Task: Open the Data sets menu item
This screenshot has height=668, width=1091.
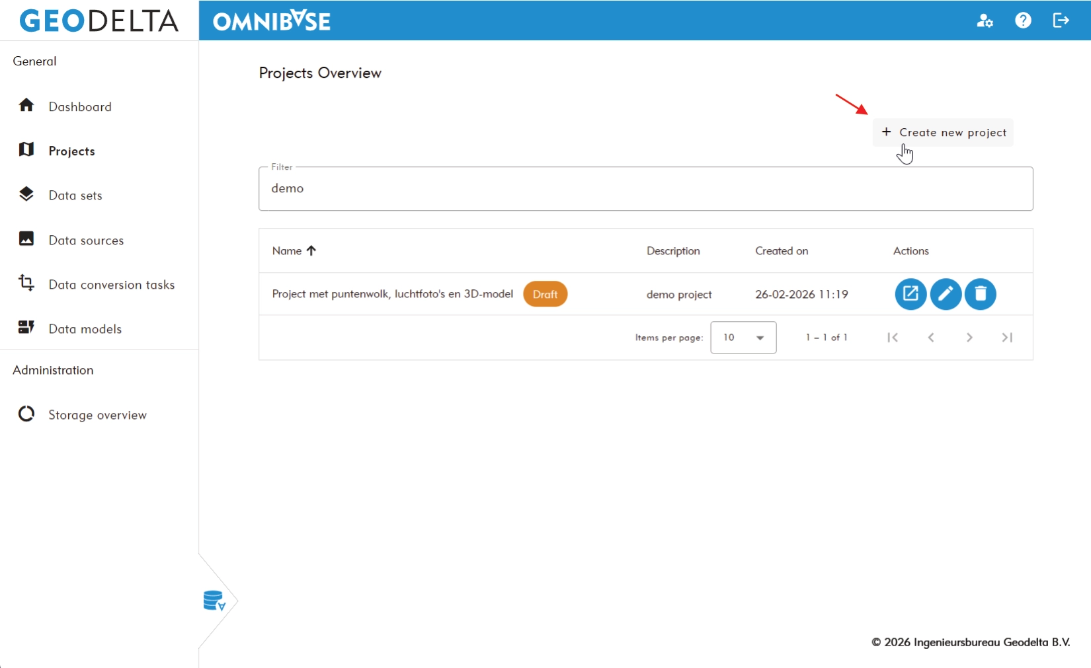Action: tap(75, 196)
